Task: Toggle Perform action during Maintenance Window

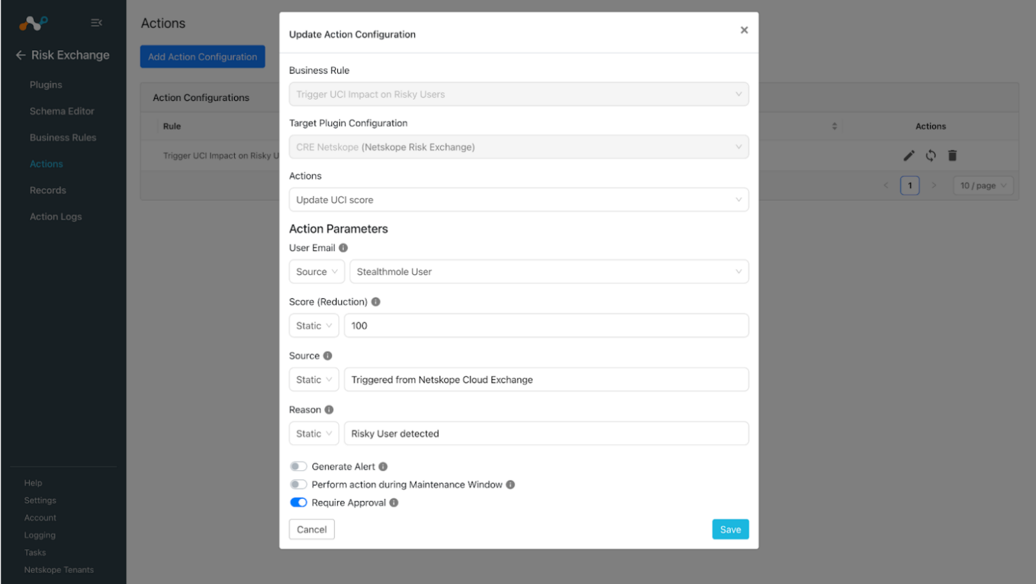Action: coord(298,484)
